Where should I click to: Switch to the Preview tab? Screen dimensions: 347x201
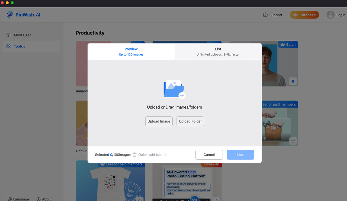pyautogui.click(x=131, y=52)
